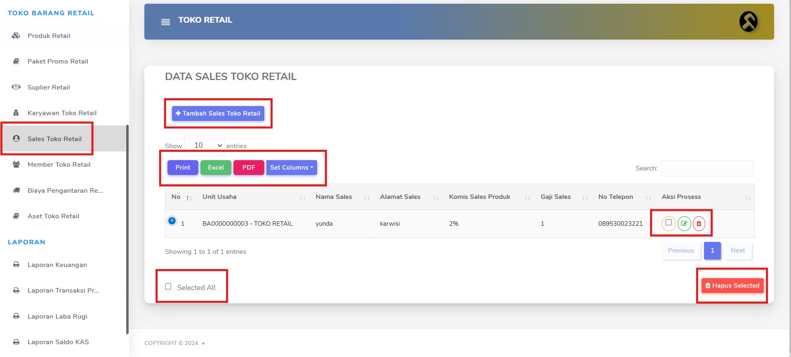The width and height of the screenshot is (791, 357).
Task: Click phone number 089530023221
Action: [x=620, y=224]
